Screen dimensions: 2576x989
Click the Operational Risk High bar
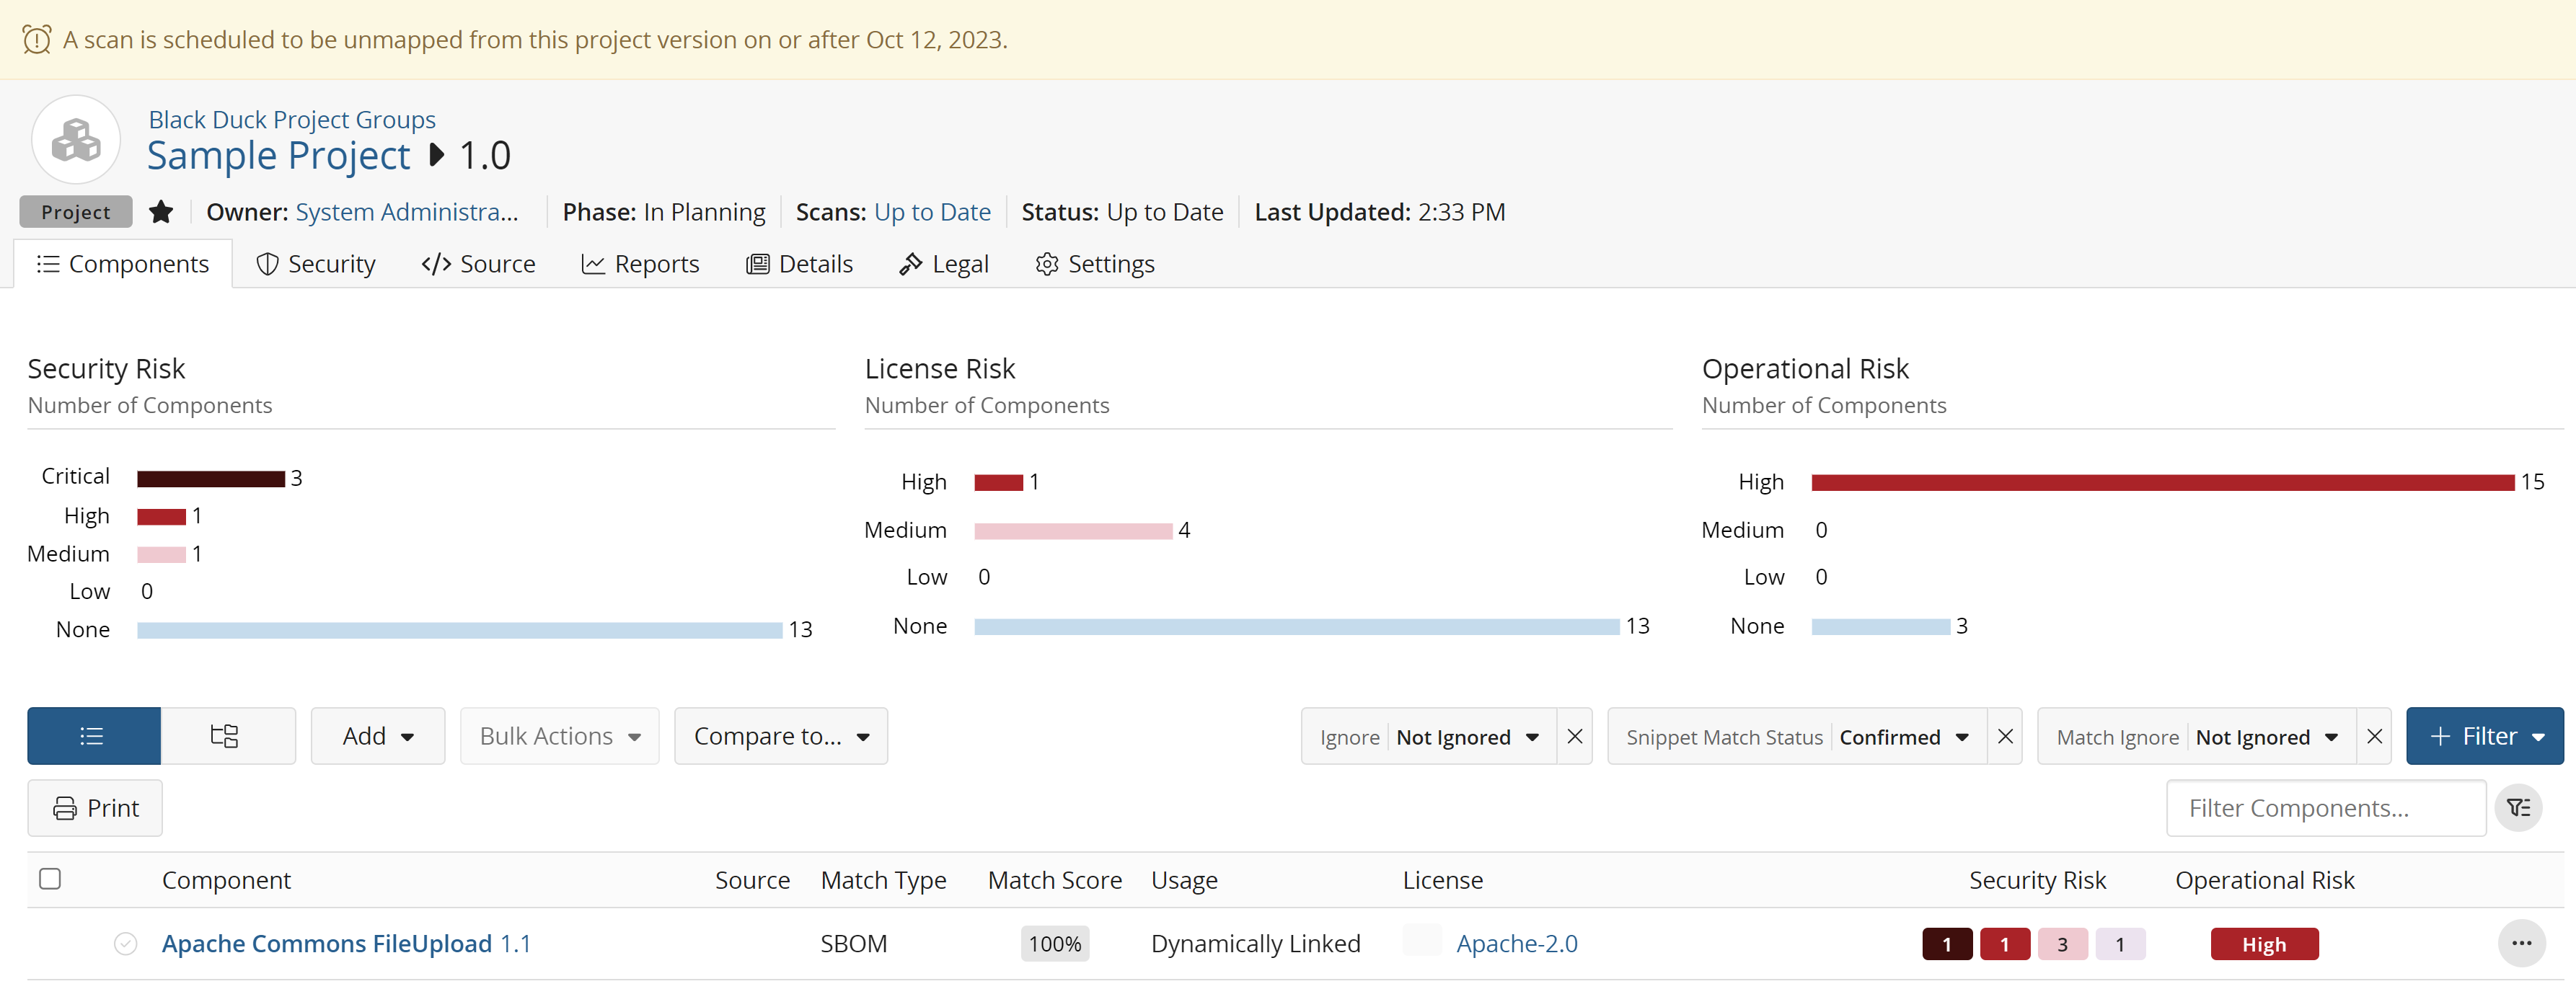2162,482
